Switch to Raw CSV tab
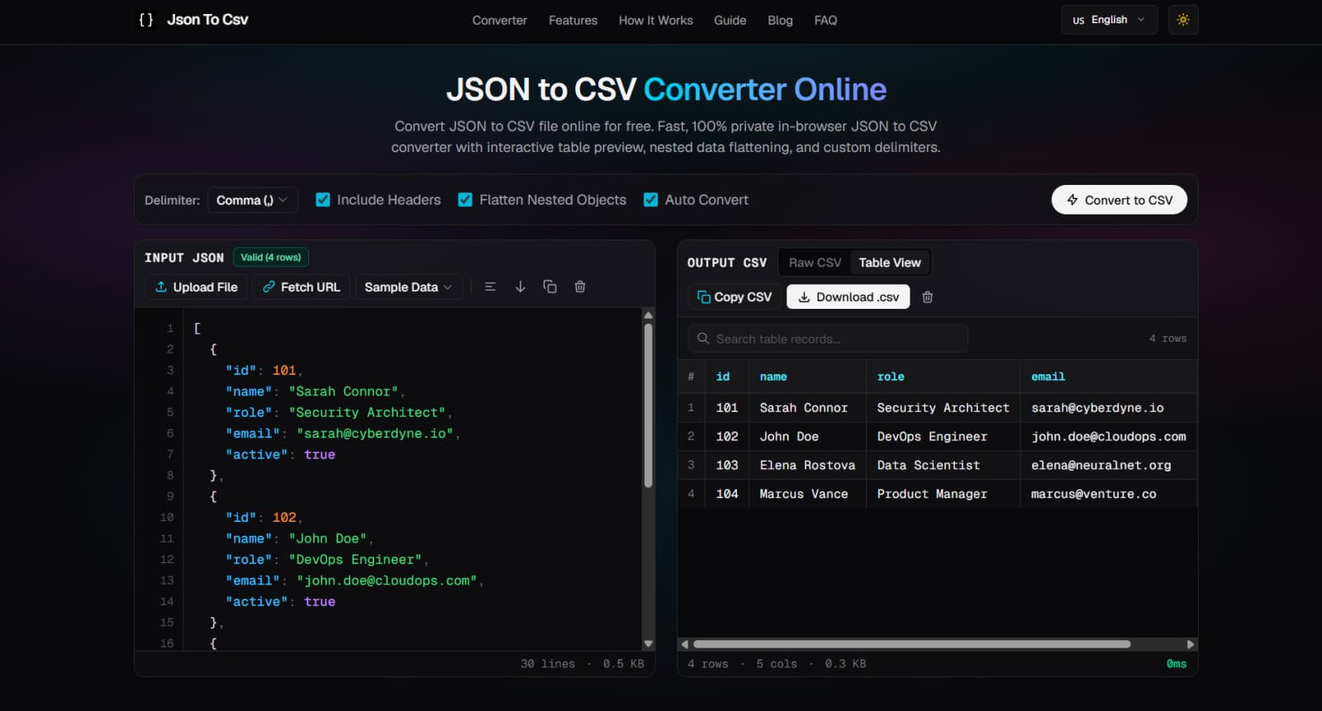Screen dimensions: 1322x711 pyautogui.click(x=815, y=263)
